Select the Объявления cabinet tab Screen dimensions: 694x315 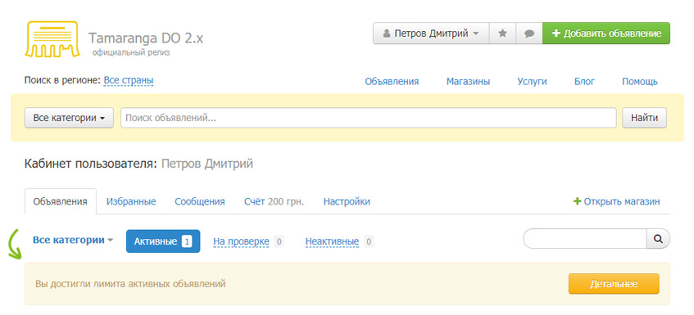coord(60,201)
